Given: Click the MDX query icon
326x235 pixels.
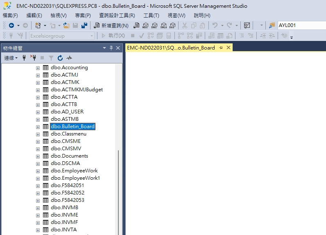Looking at the screenshot, I should (x=145, y=25).
